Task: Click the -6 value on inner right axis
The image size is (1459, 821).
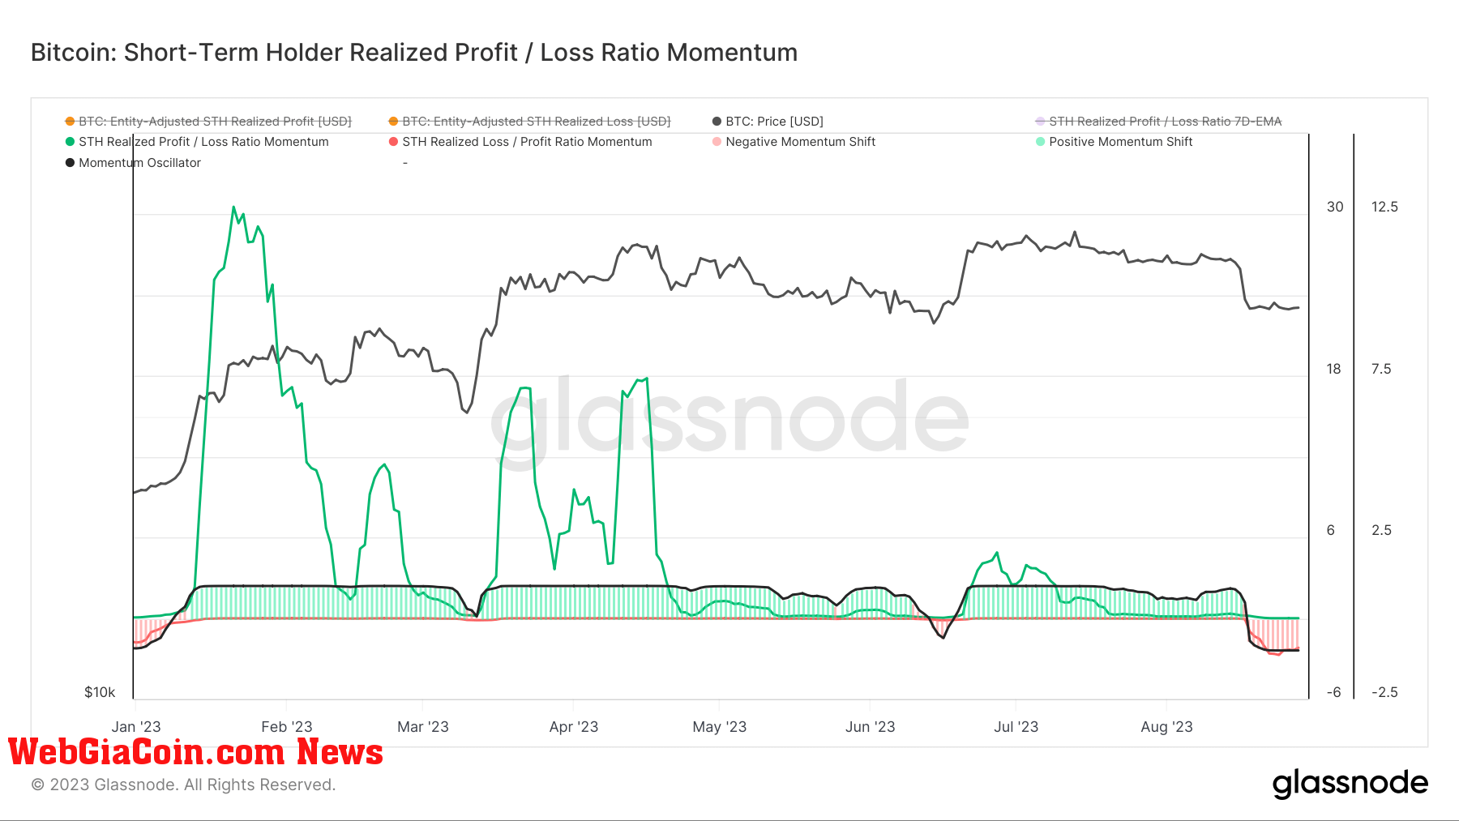Action: (1333, 692)
